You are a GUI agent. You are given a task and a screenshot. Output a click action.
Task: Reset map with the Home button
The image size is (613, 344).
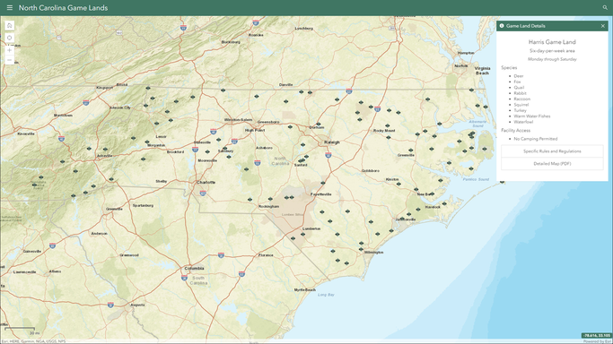(9, 26)
